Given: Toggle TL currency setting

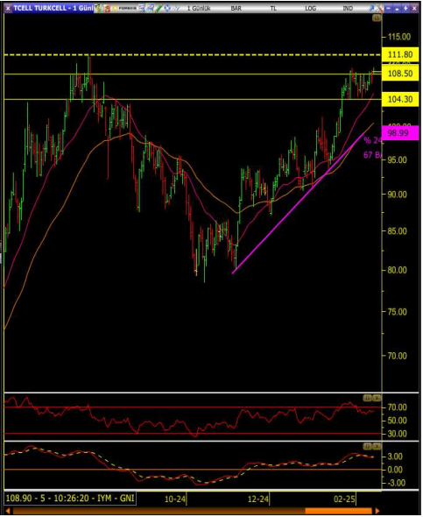Looking at the screenshot, I should (273, 8).
